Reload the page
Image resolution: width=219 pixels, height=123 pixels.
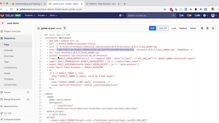click(x=11, y=9)
